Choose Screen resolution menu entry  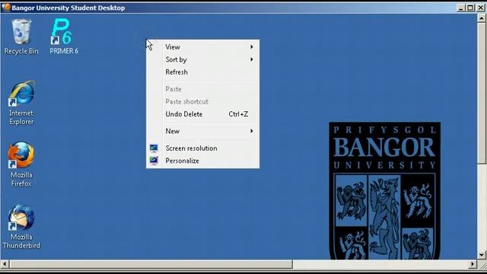[203, 148]
